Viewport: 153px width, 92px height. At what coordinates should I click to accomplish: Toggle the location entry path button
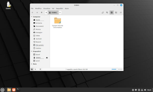click(x=103, y=12)
